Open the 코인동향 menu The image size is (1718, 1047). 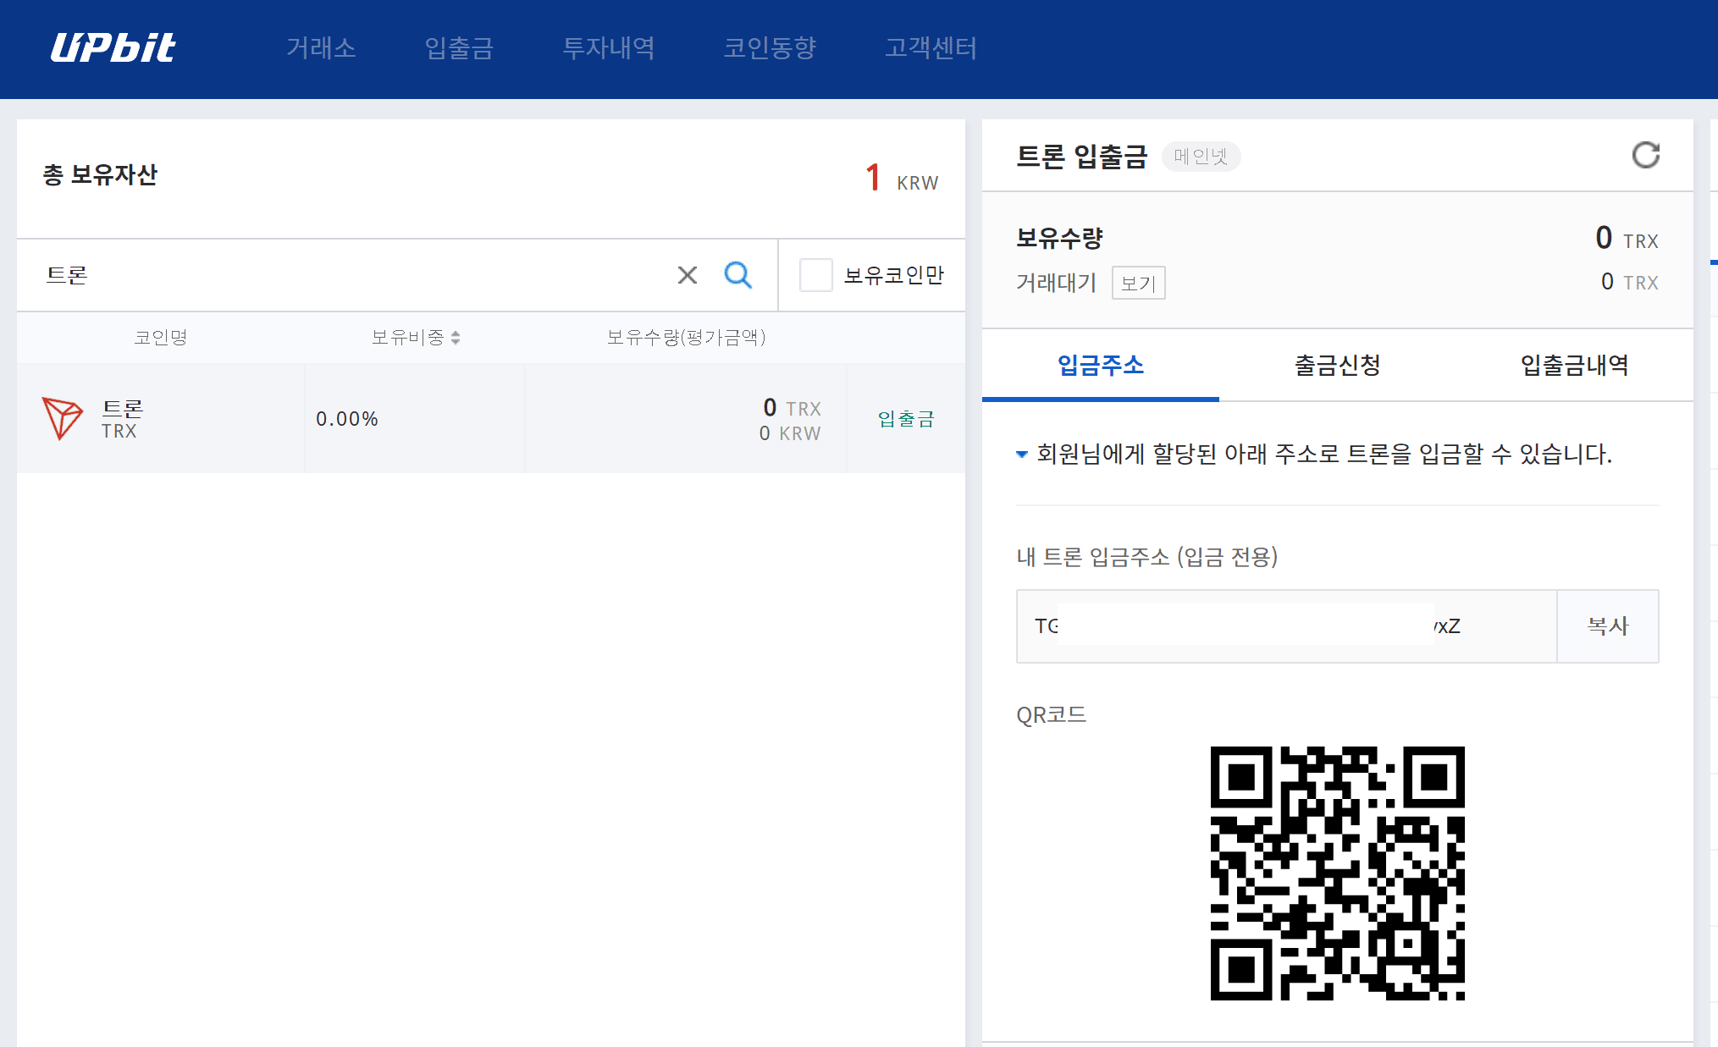pyautogui.click(x=769, y=48)
